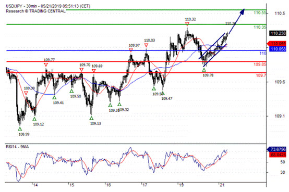Select the green marker at 109.78 low

click(x=204, y=70)
